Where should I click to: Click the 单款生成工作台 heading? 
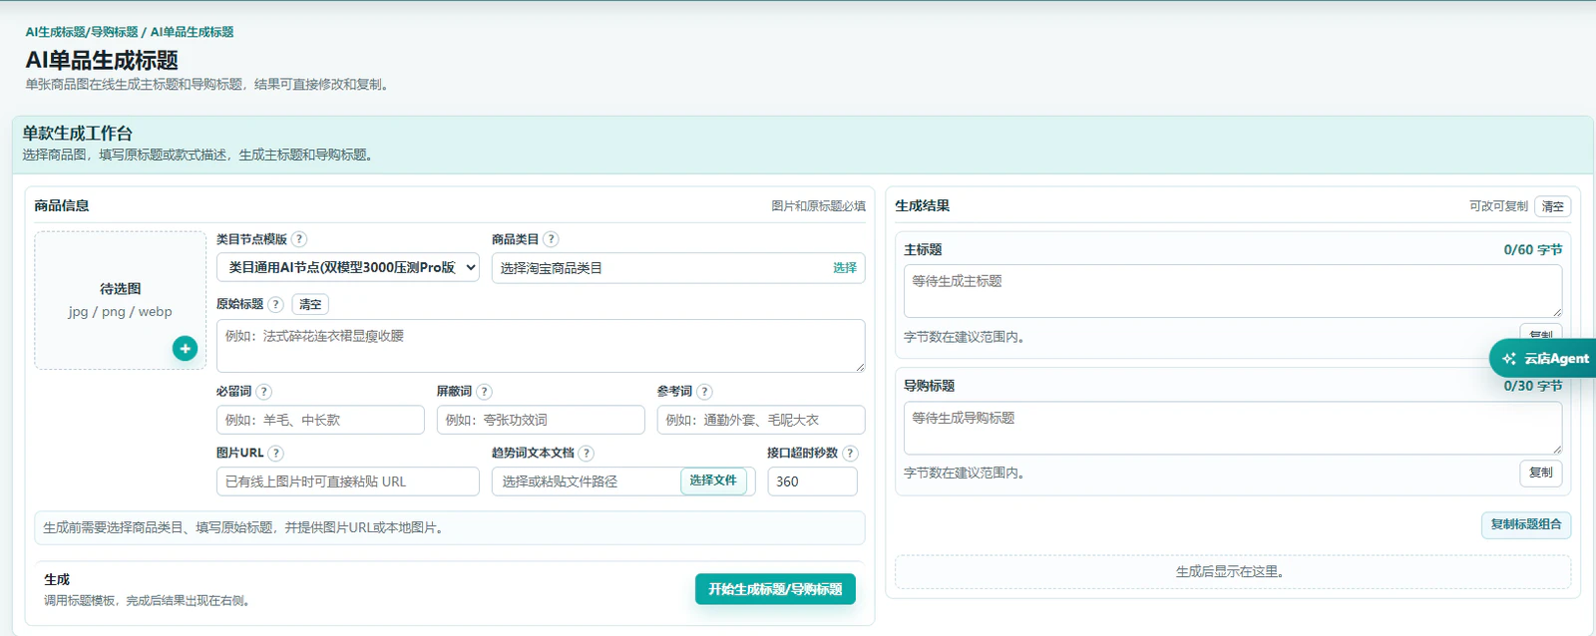(78, 133)
